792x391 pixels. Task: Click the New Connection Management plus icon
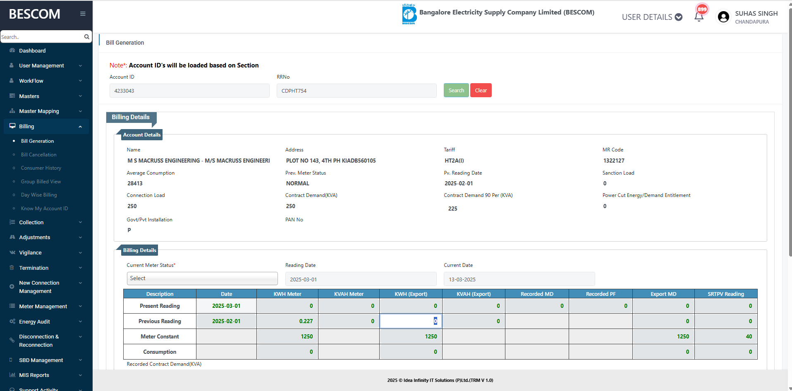12,286
